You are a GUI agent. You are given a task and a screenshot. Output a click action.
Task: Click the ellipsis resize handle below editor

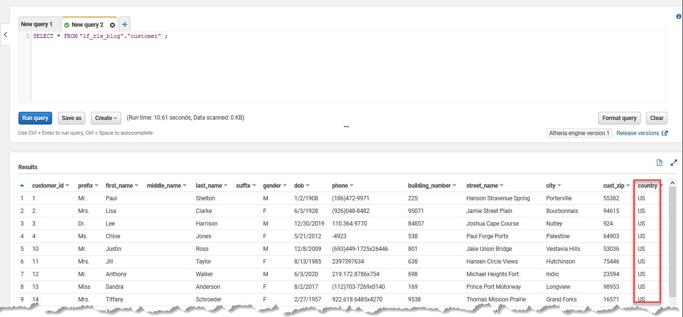pyautogui.click(x=346, y=126)
